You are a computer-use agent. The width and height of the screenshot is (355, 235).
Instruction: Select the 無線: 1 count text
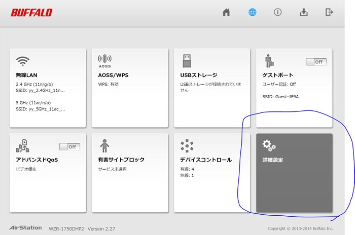pyautogui.click(x=187, y=175)
